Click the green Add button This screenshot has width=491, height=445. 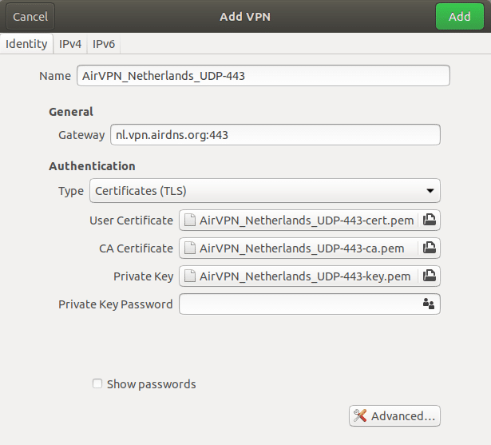point(459,17)
